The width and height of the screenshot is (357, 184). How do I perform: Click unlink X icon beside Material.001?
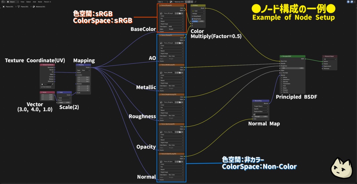(192, 2)
